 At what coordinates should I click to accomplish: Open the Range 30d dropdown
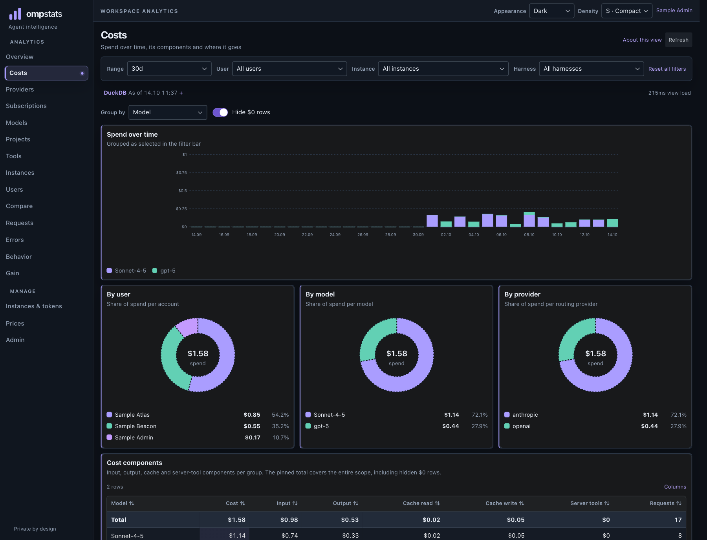pyautogui.click(x=169, y=69)
